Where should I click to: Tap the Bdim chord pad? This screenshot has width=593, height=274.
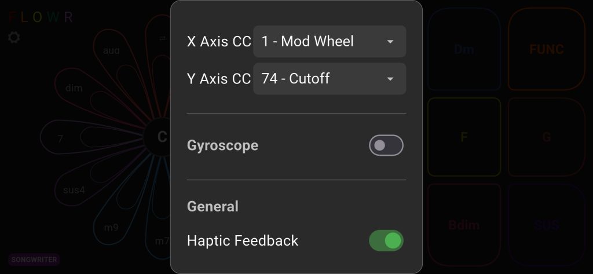pos(464,225)
